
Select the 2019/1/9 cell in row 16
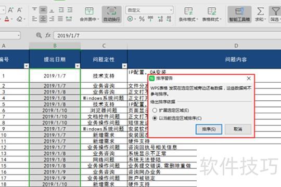[x=55, y=172]
